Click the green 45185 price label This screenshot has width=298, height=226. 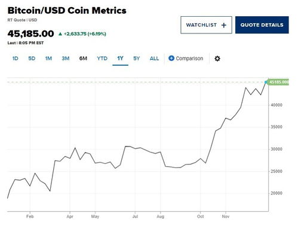(278, 82)
